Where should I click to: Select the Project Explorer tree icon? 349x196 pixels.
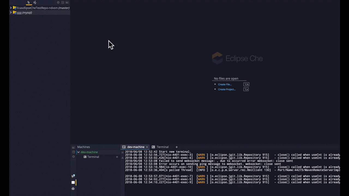pos(29,2)
